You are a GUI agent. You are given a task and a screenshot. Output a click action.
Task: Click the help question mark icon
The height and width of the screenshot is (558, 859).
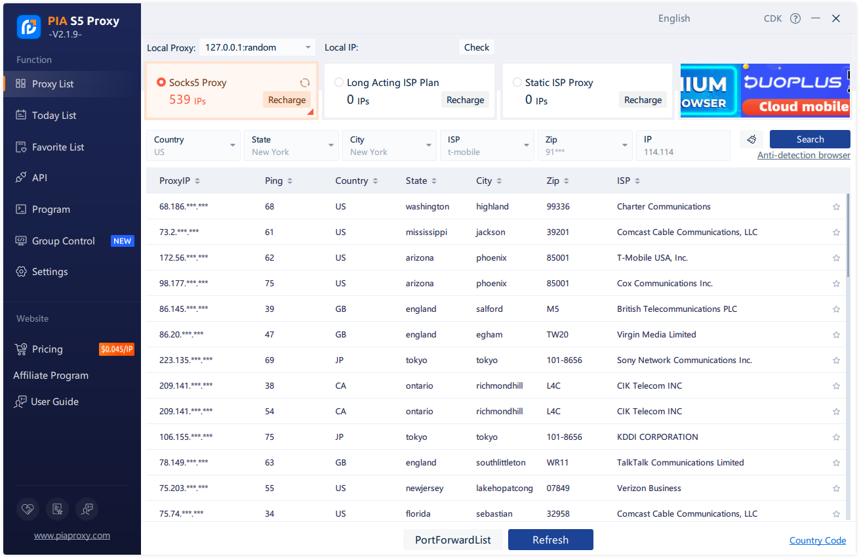coord(795,18)
